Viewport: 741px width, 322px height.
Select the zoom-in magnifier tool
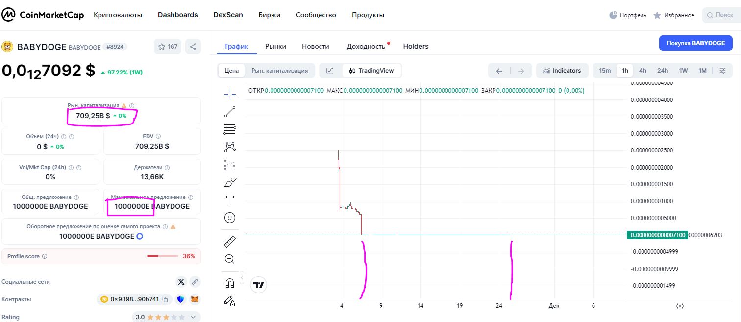[230, 259]
